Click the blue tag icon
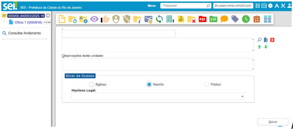This screenshot has height=129, width=293. [235, 19]
